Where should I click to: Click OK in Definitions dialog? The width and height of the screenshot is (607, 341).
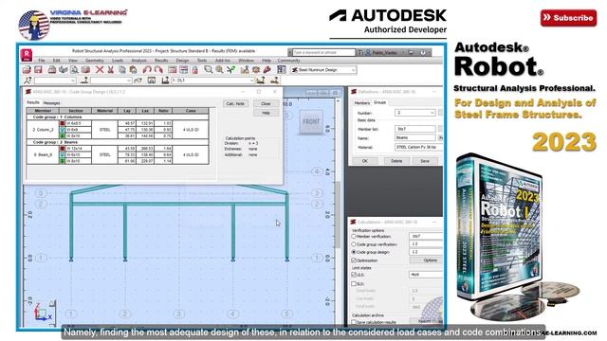[x=364, y=161]
